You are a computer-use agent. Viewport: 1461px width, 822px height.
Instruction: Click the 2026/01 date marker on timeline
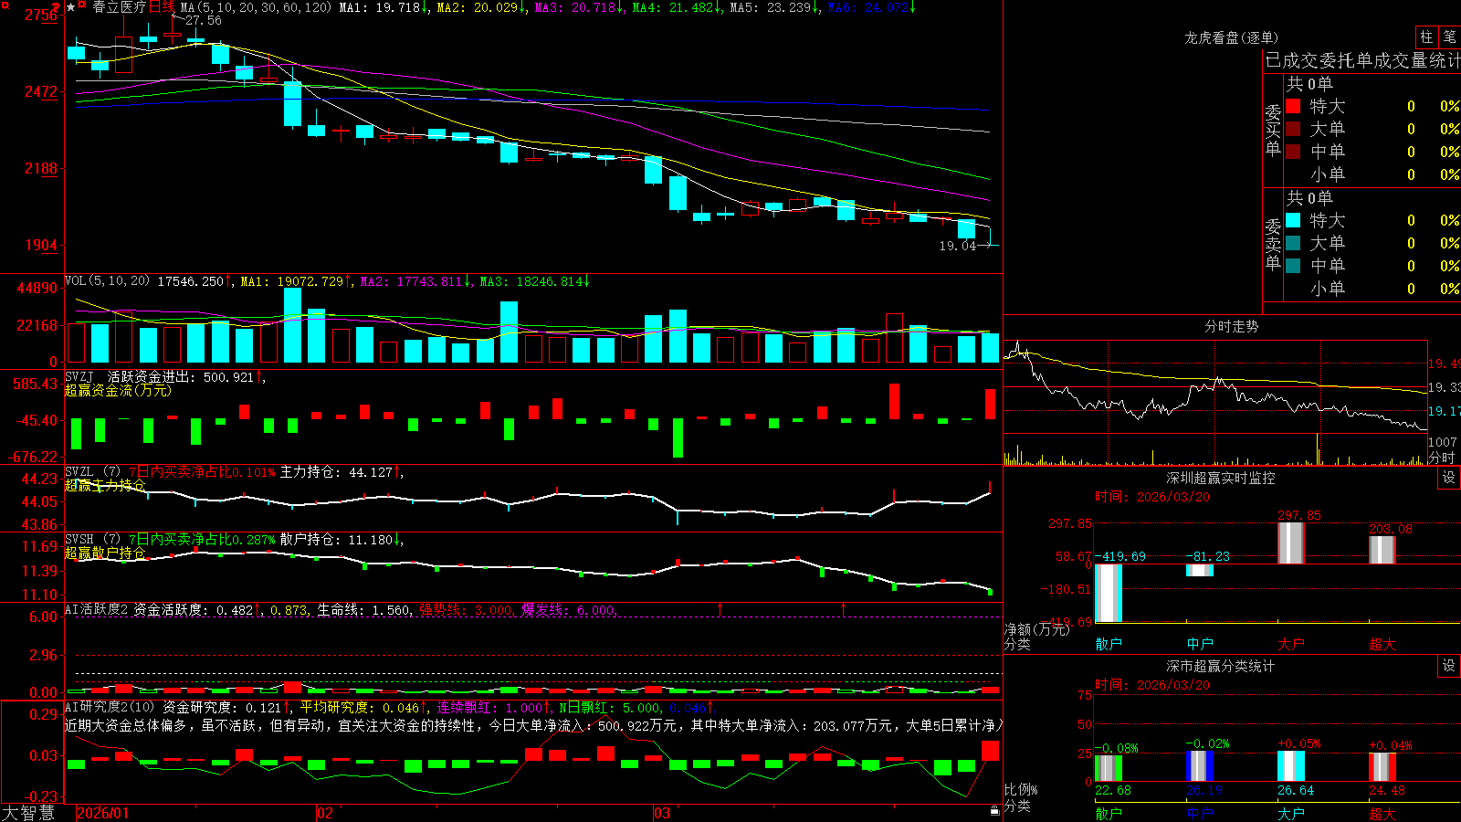pos(103,813)
